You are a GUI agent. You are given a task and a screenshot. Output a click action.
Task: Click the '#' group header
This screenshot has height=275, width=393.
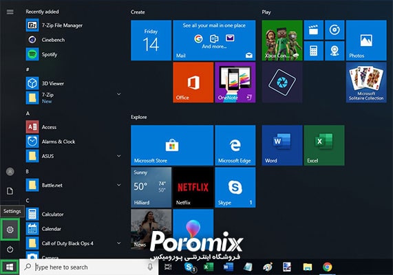click(x=28, y=69)
